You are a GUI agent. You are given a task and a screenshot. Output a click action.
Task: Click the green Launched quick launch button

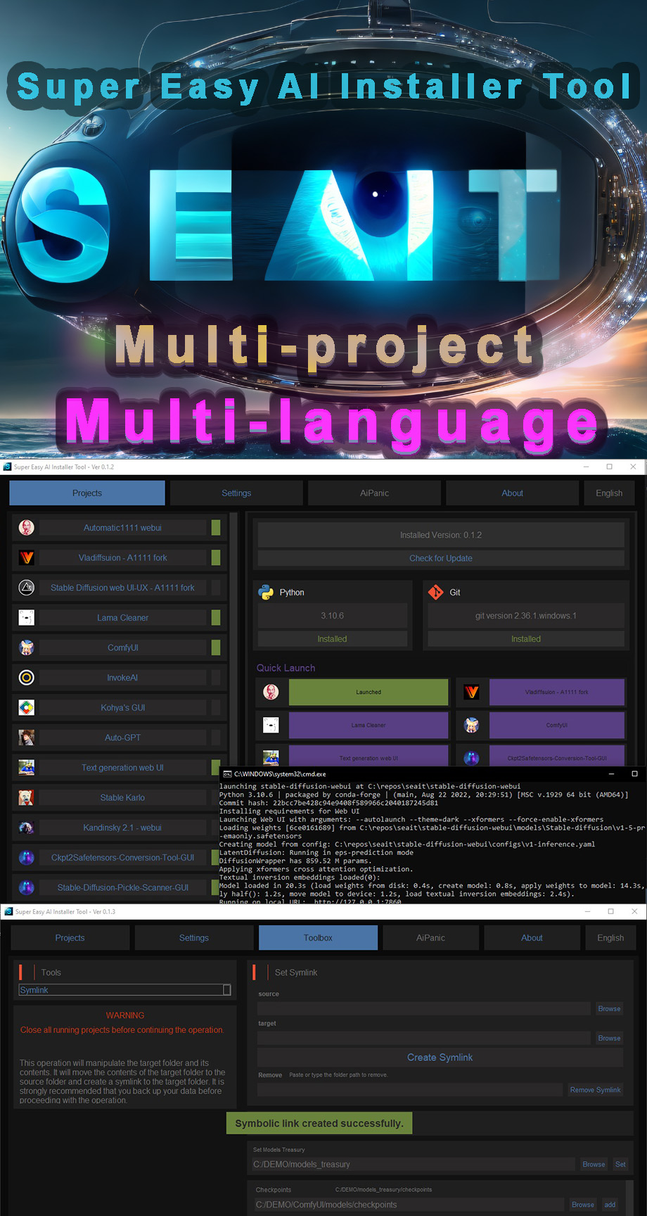(369, 692)
